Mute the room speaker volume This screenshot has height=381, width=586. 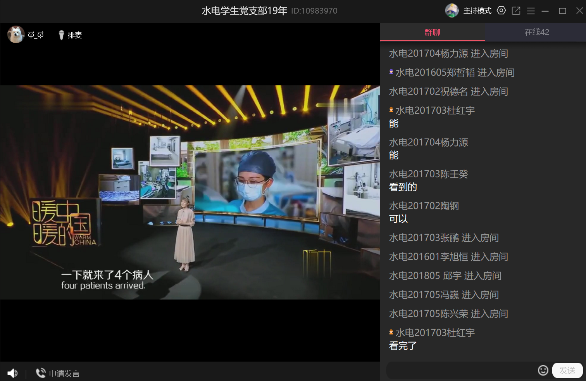coord(12,373)
